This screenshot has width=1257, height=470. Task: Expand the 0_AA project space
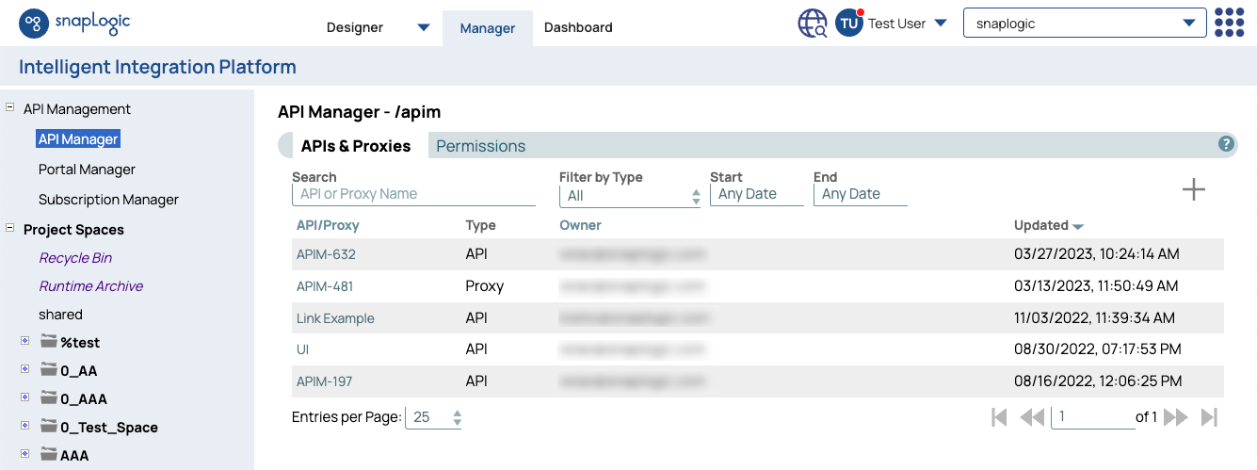(x=25, y=369)
